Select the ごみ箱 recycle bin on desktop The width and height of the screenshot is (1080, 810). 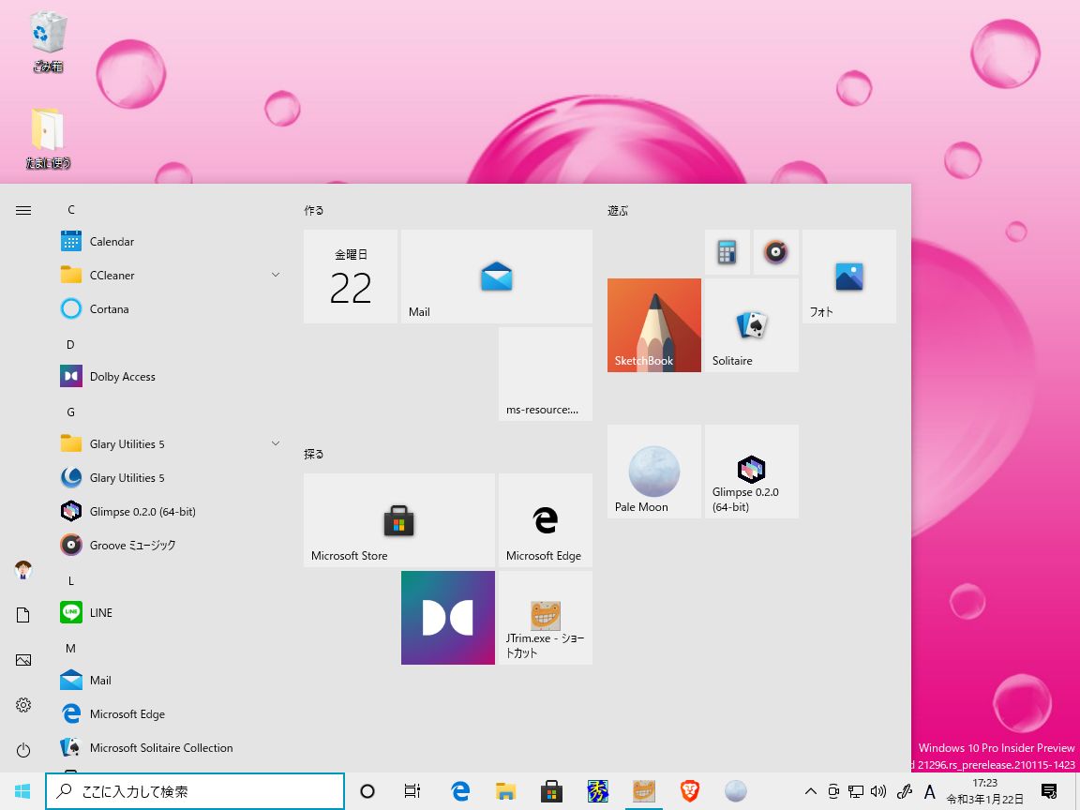tap(48, 41)
